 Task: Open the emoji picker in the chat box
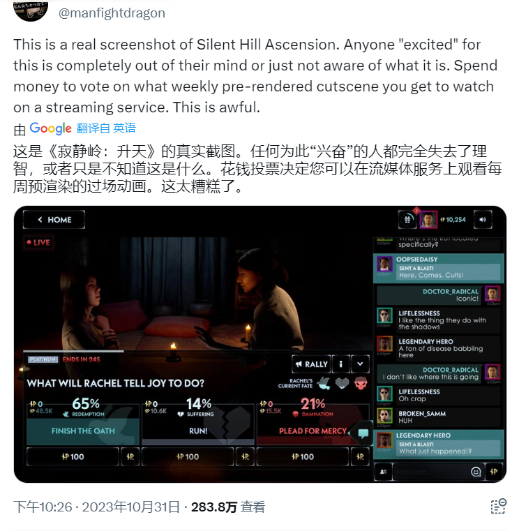click(476, 472)
